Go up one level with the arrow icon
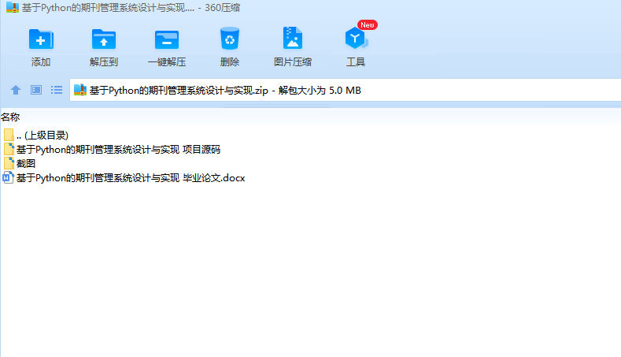The height and width of the screenshot is (357, 621). [x=16, y=90]
